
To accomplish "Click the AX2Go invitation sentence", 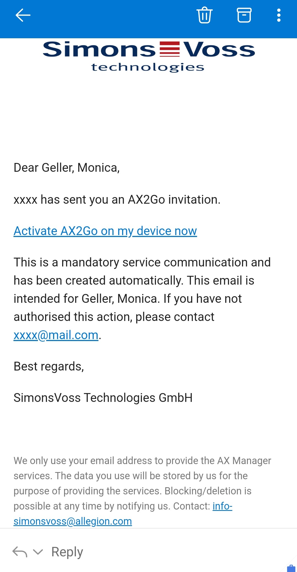I will (x=117, y=200).
